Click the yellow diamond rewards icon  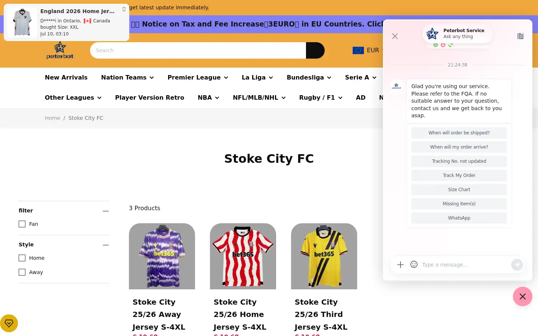point(9,323)
